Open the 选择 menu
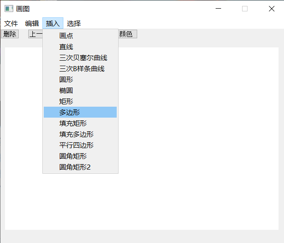 [74, 23]
